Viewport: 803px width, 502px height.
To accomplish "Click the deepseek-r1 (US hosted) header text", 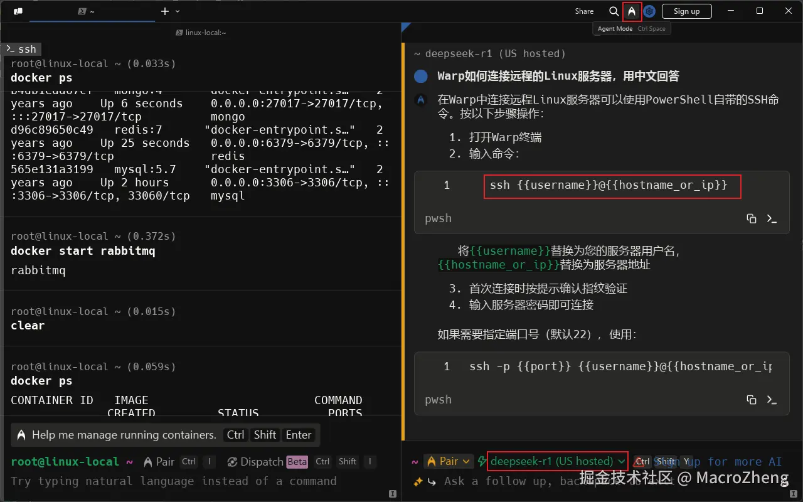I will coord(496,53).
